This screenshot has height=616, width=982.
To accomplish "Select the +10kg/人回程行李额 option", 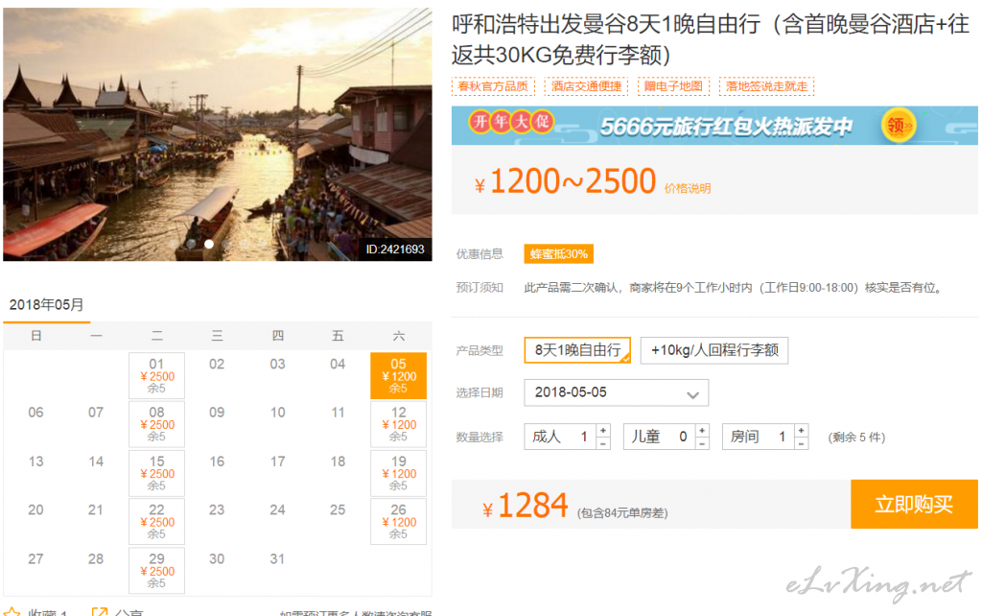I will click(x=714, y=350).
